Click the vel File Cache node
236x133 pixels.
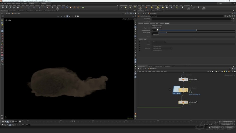pyautogui.click(x=183, y=90)
